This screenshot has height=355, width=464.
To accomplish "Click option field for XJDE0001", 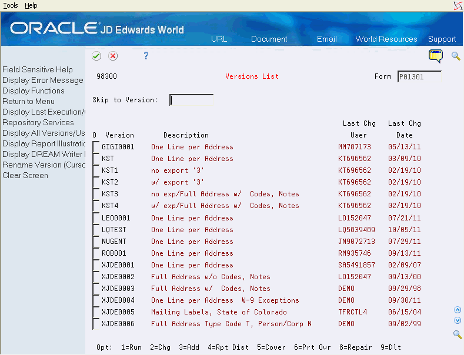I will tap(96, 265).
